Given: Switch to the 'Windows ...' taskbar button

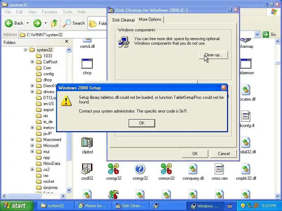Looking at the screenshot, I should point(205,206).
